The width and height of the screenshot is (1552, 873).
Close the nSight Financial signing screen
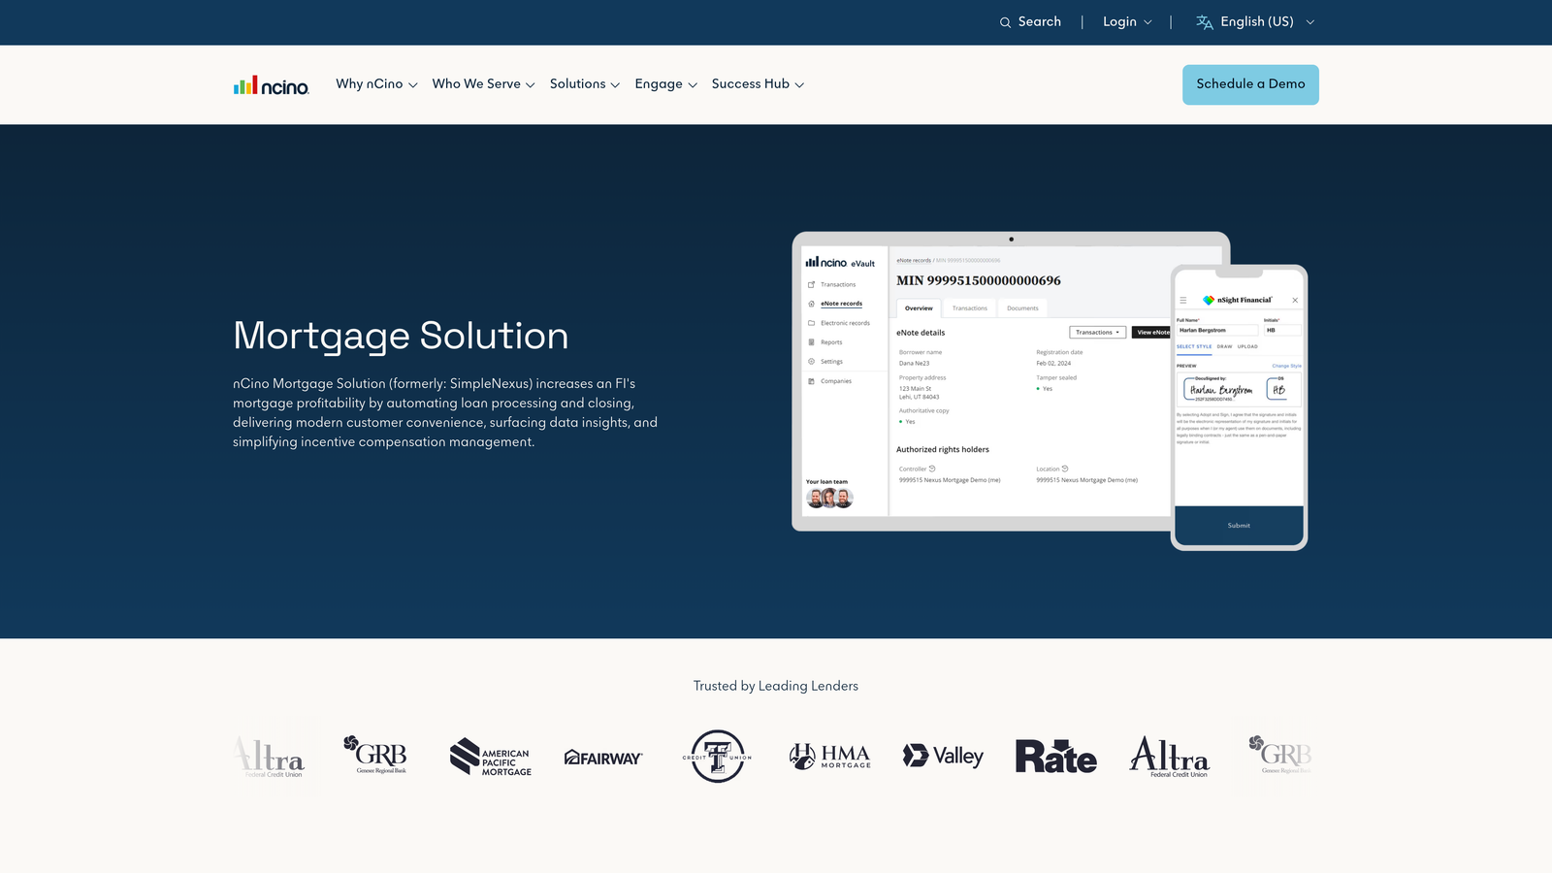[1295, 299]
